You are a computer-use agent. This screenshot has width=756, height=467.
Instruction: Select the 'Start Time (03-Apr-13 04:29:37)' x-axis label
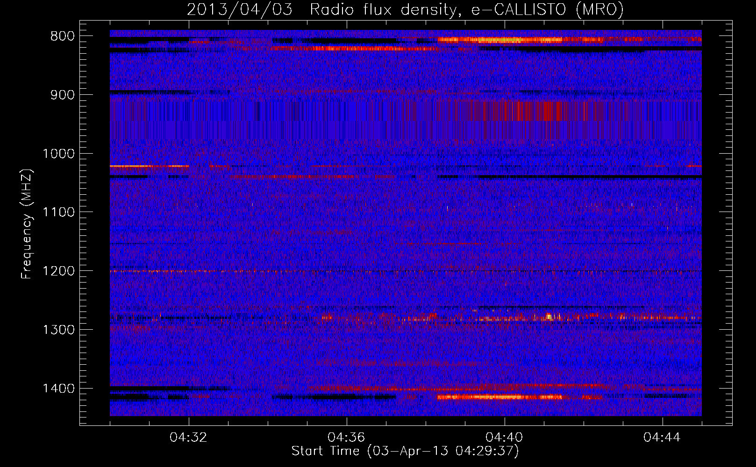coord(405,451)
